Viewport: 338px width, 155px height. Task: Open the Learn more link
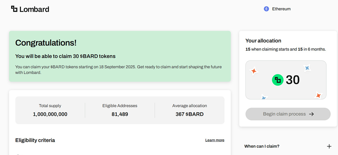point(215,140)
